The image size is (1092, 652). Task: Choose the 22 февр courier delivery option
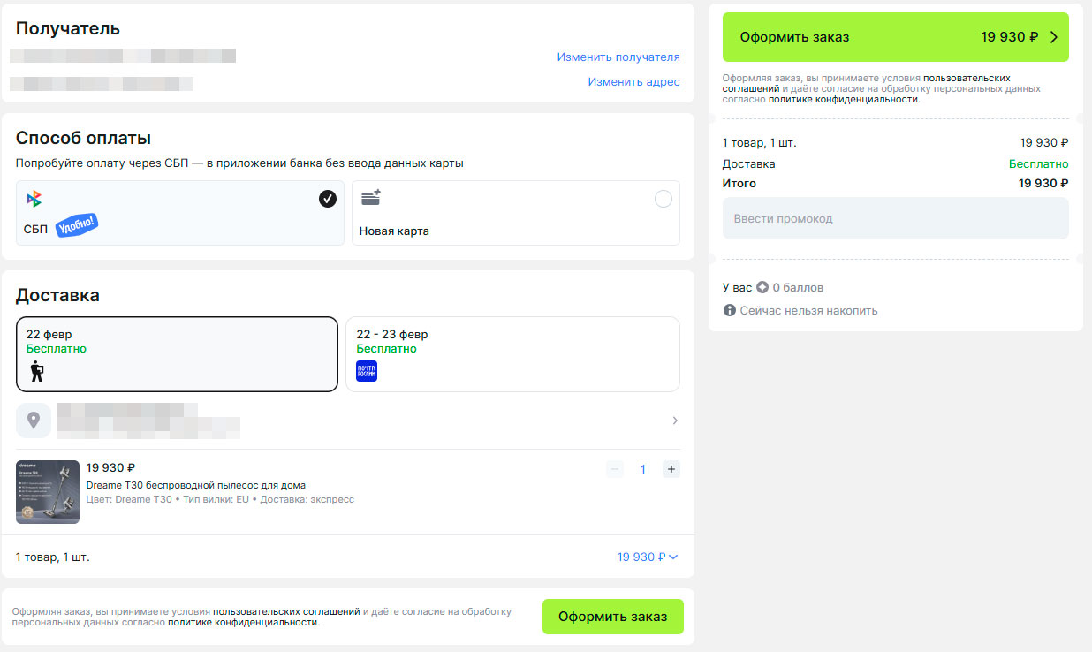(x=177, y=353)
